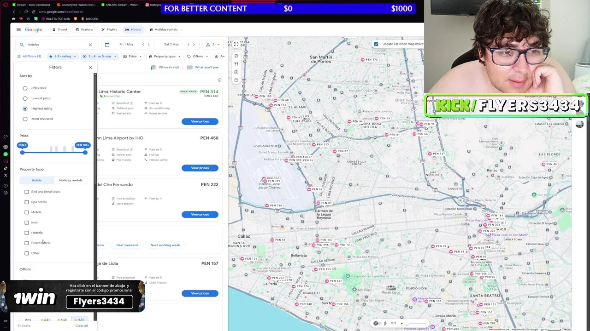Check the Hostels box

click(27, 233)
